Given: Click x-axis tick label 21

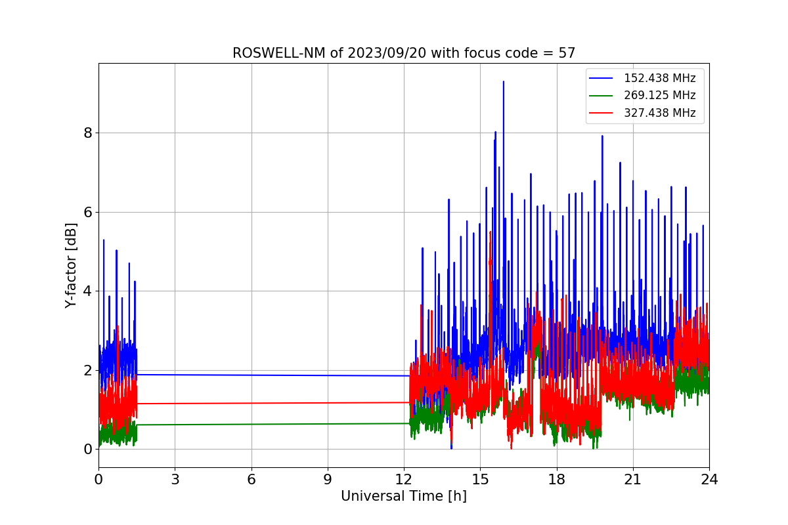Looking at the screenshot, I should (x=633, y=480).
